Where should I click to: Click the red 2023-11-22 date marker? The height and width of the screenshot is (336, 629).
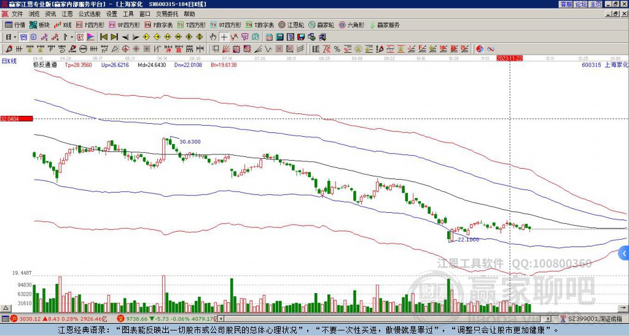[509, 58]
